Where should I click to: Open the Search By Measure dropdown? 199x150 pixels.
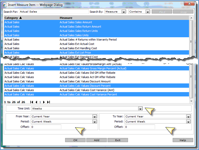pos(124,12)
